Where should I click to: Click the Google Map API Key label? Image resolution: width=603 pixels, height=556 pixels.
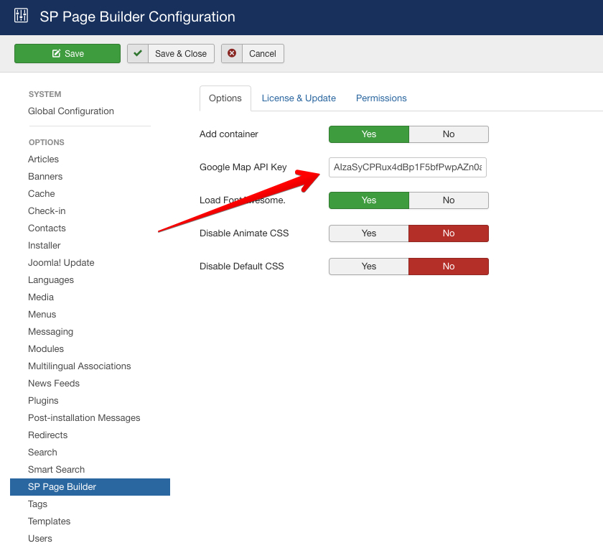pos(243,167)
